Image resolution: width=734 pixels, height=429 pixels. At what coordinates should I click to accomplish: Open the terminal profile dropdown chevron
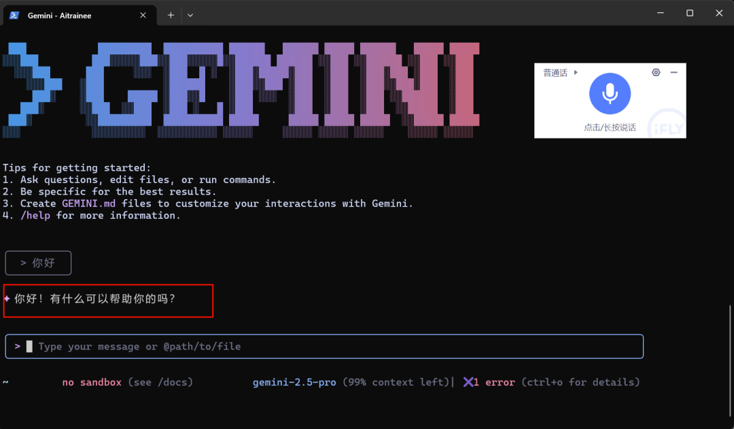click(x=190, y=16)
